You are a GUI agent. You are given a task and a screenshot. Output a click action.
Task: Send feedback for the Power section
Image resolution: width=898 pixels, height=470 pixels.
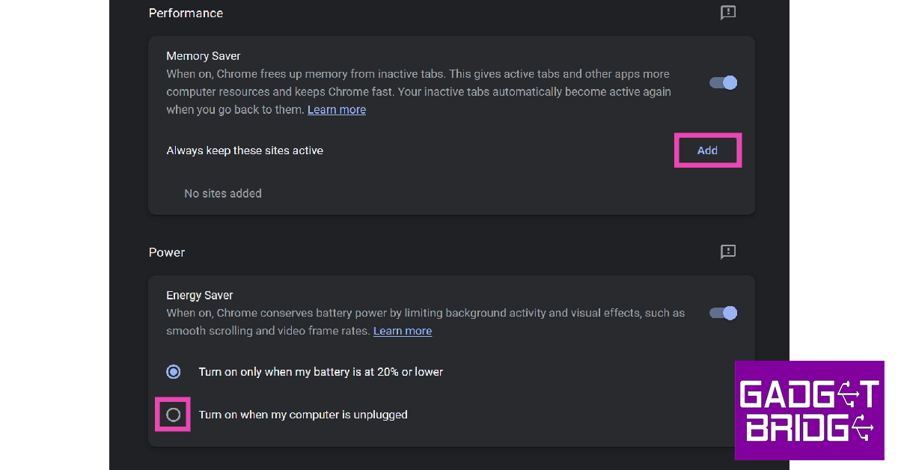(x=727, y=252)
